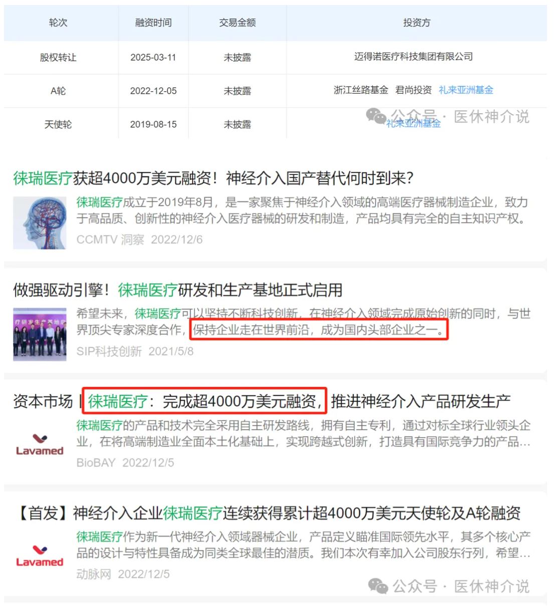
Task: Click the 股权转让 round cell
Action: 58,57
